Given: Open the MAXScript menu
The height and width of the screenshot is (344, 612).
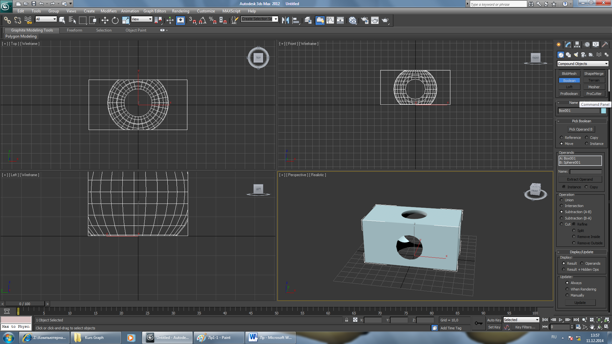Looking at the screenshot, I should [x=231, y=11].
